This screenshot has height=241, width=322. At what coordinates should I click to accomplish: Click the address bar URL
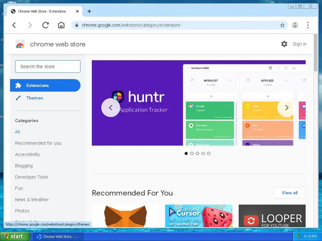click(x=131, y=25)
